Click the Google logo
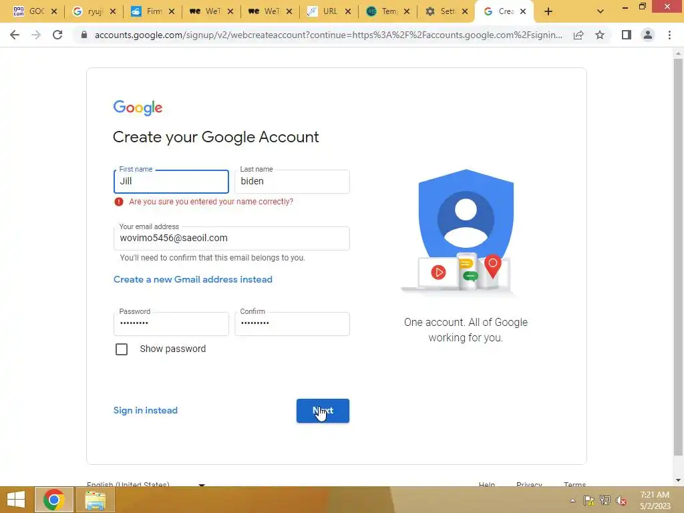This screenshot has height=513, width=684. 138,108
